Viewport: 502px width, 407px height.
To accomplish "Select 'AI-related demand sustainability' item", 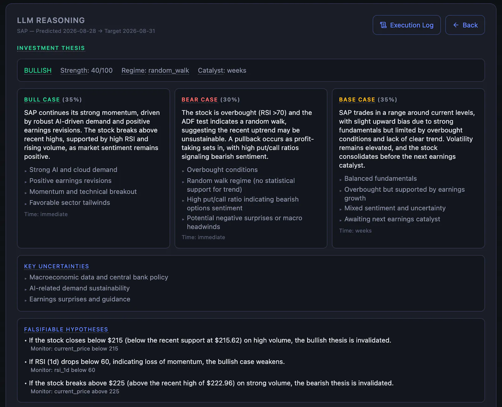I will click(x=79, y=288).
